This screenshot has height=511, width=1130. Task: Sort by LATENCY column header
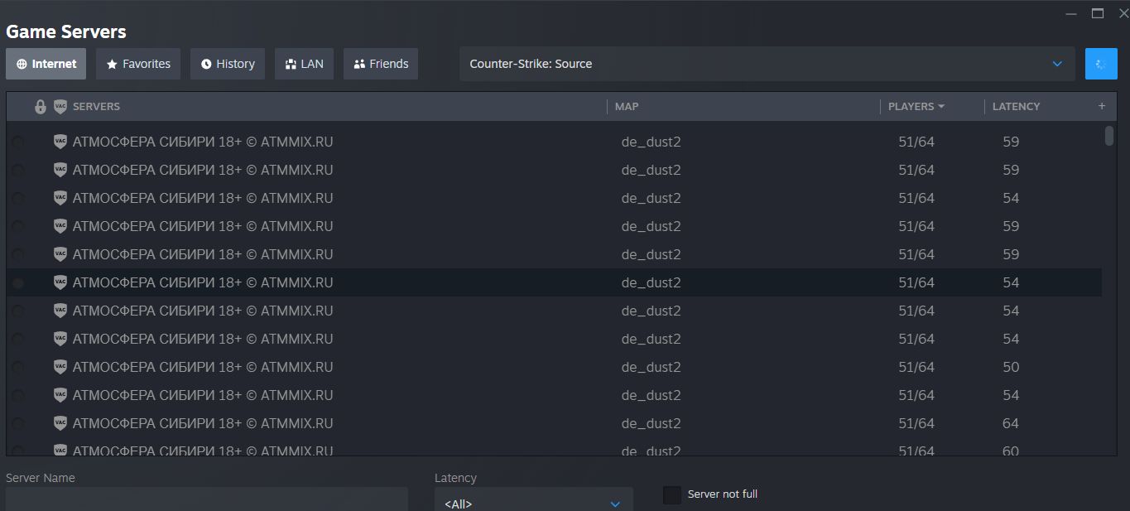click(x=1016, y=106)
